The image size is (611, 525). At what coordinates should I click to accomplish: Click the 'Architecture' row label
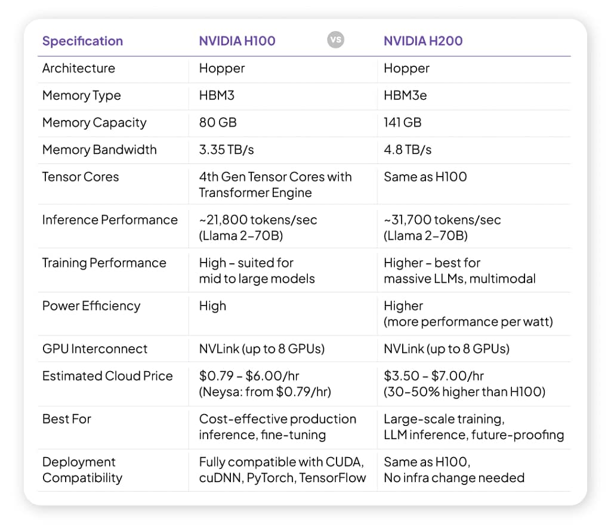click(x=79, y=68)
